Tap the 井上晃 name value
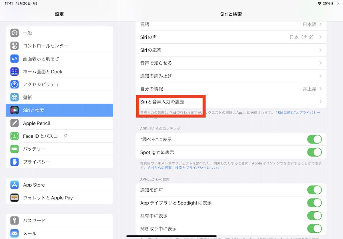343x239 pixels. [310, 89]
